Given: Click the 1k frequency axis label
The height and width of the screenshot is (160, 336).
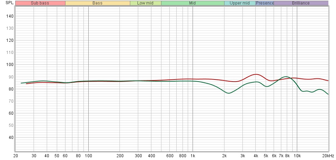Looking at the screenshot, I should click(193, 156).
